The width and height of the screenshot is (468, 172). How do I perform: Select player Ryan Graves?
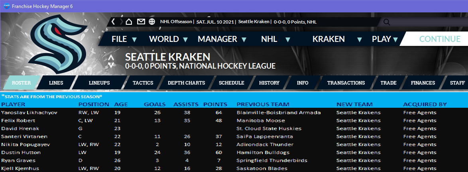pos(18,160)
